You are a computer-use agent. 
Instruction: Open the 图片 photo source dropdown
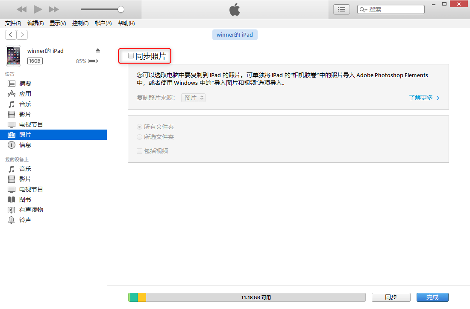tap(193, 98)
